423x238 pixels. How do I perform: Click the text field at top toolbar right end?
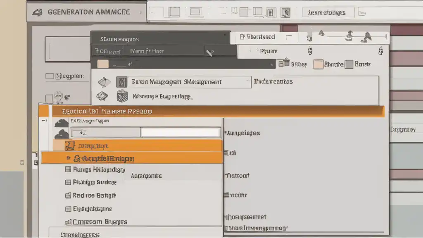pyautogui.click(x=390, y=13)
